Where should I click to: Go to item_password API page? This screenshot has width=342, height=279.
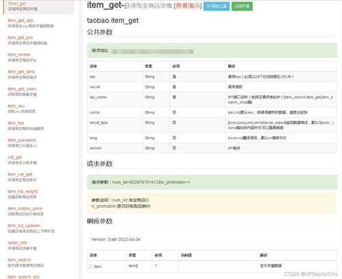(x=22, y=140)
